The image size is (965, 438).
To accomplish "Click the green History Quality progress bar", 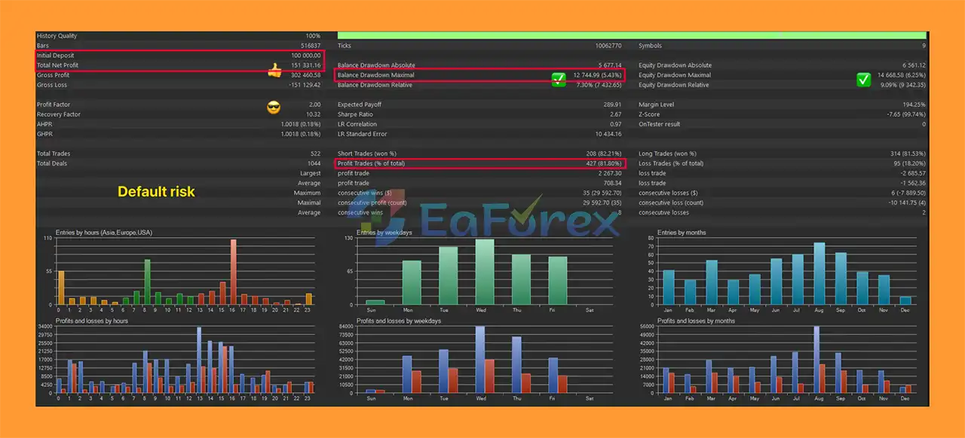I will [x=631, y=35].
